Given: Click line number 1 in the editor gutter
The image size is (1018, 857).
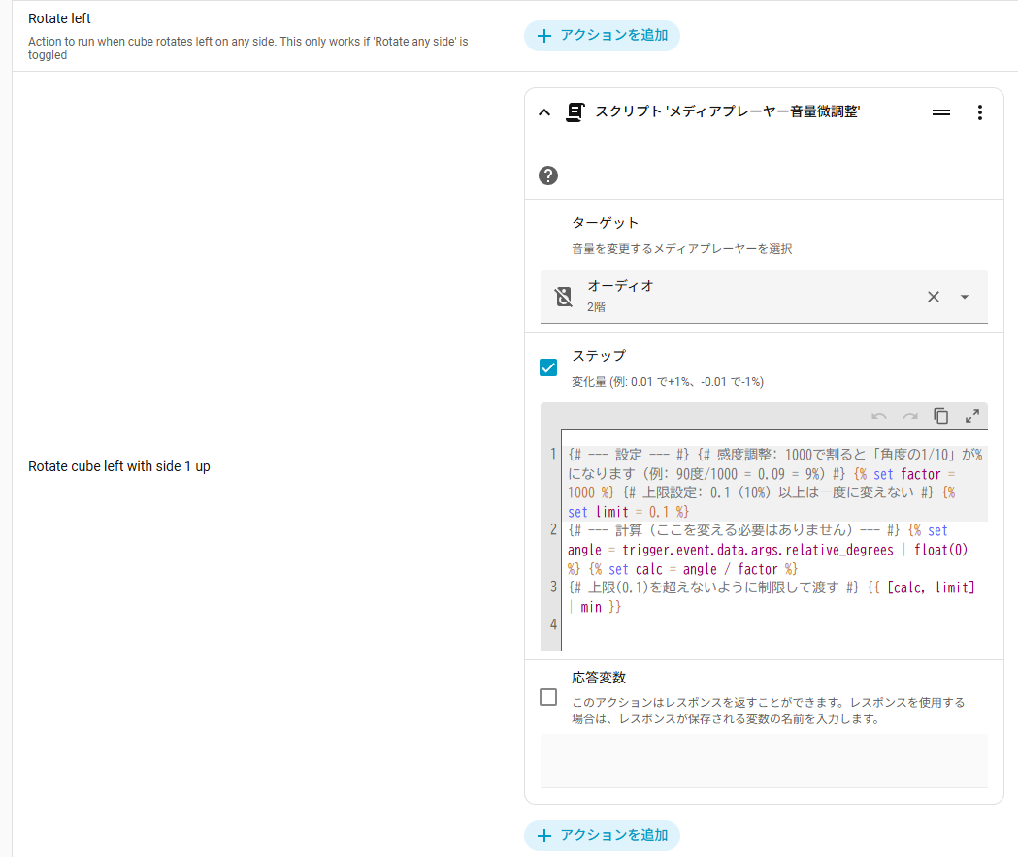Looking at the screenshot, I should (x=552, y=450).
